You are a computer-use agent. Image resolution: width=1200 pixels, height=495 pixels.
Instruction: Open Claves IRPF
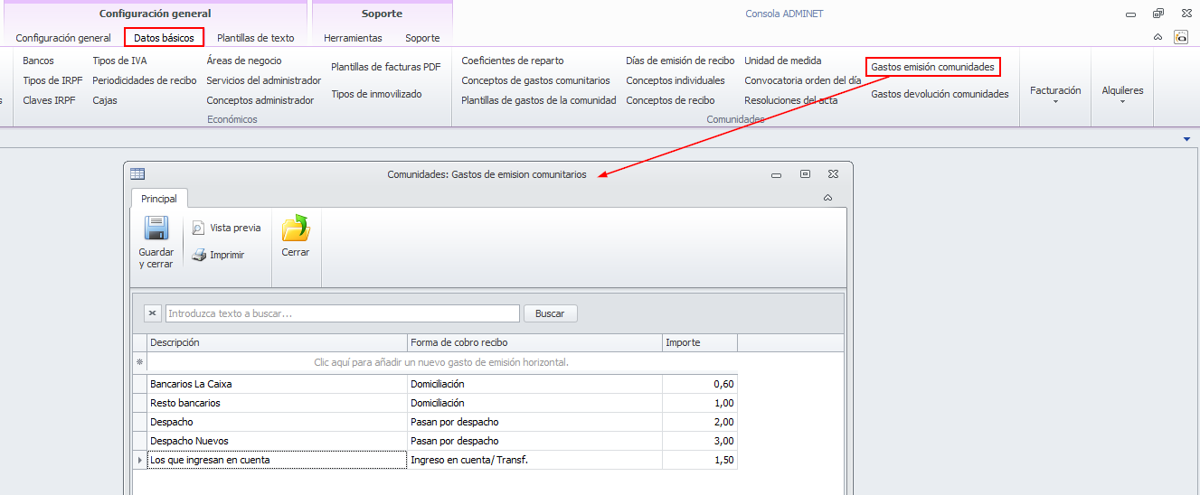pos(49,100)
